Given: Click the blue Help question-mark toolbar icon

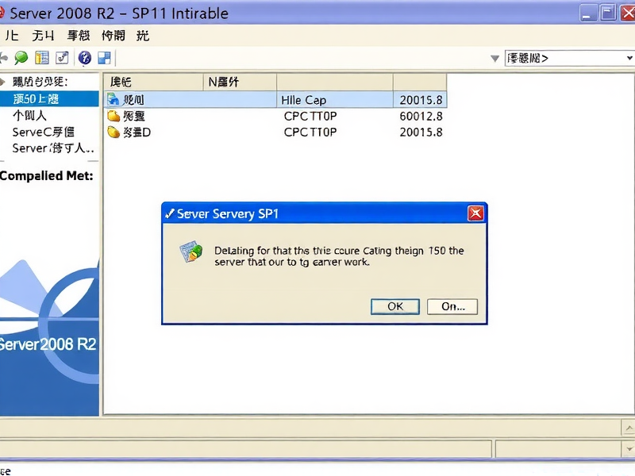Looking at the screenshot, I should pyautogui.click(x=83, y=57).
